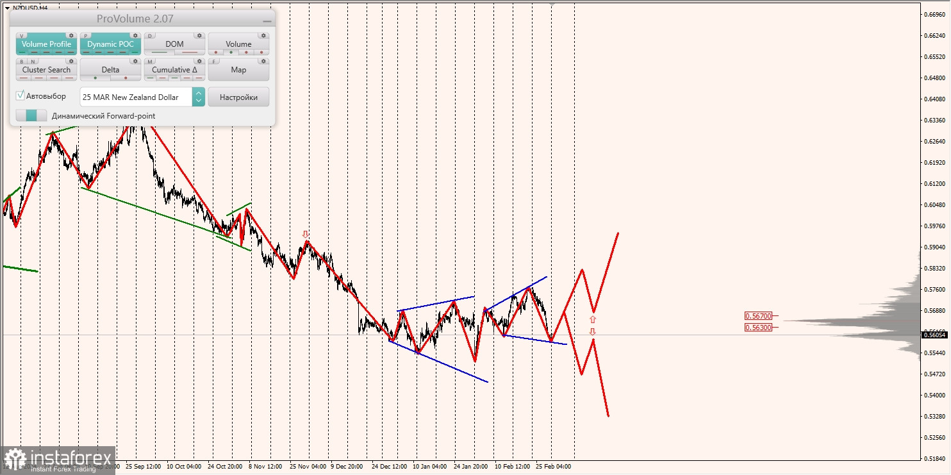This screenshot has width=951, height=475.
Task: Open Map gear settings
Action: tap(263, 62)
